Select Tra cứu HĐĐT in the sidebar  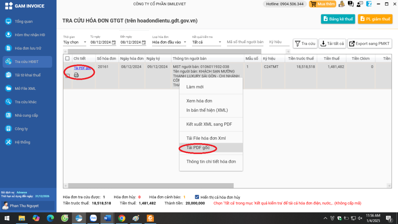pyautogui.click(x=28, y=62)
